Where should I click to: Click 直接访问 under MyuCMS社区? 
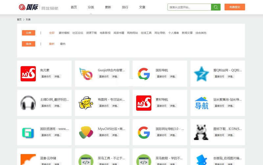click(x=104, y=135)
